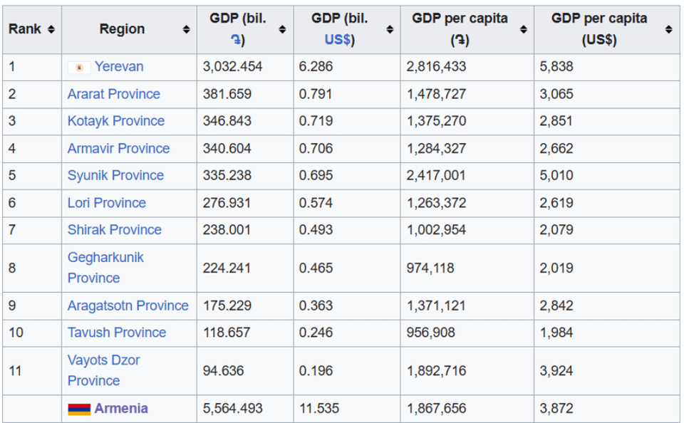Sort GDP per capita (US$) column

pyautogui.click(x=668, y=30)
